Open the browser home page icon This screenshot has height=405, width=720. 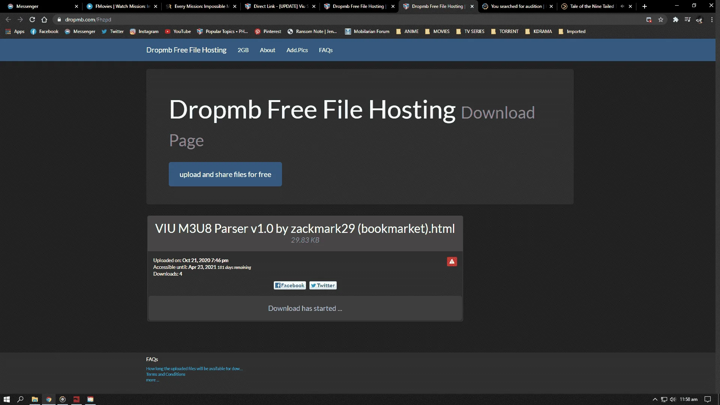(x=44, y=19)
